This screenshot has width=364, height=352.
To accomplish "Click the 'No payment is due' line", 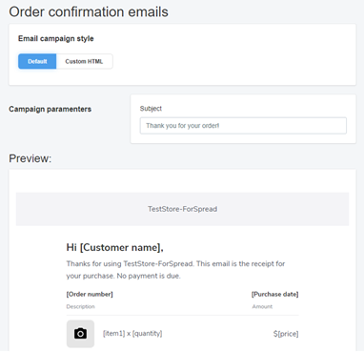I will tap(149, 276).
